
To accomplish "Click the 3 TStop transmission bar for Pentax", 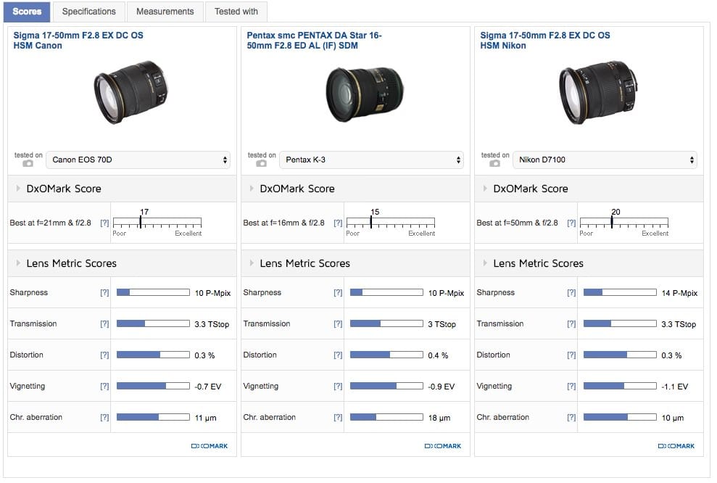I will (x=386, y=323).
